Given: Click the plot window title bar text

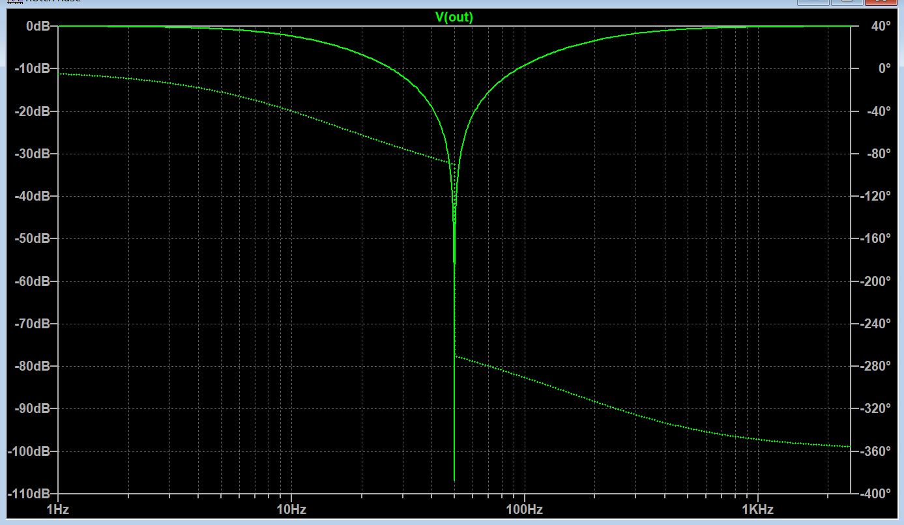Looking at the screenshot, I should pyautogui.click(x=52, y=2).
